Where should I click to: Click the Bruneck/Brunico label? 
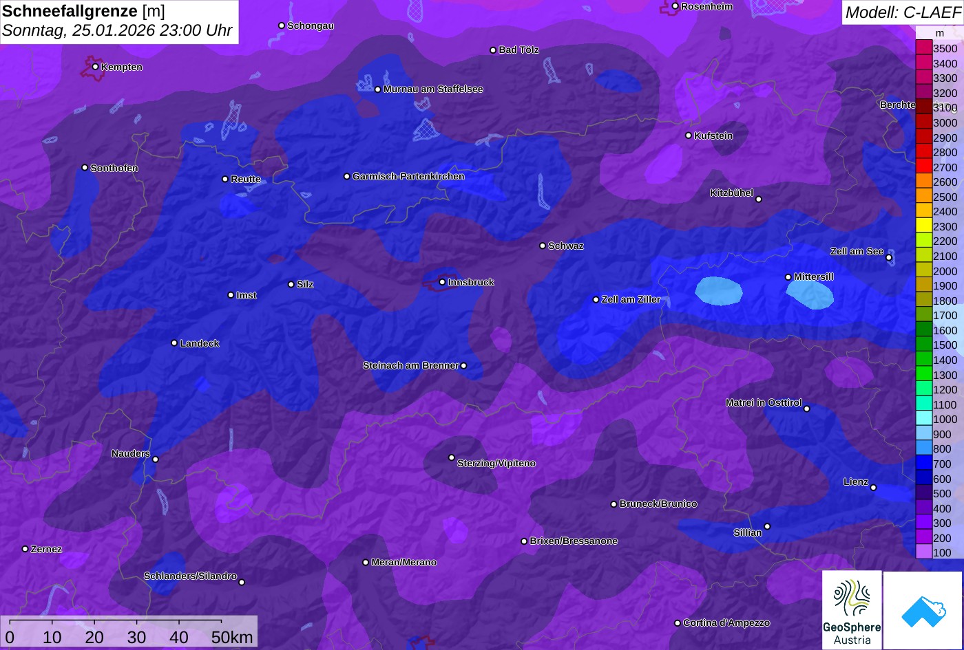click(658, 504)
